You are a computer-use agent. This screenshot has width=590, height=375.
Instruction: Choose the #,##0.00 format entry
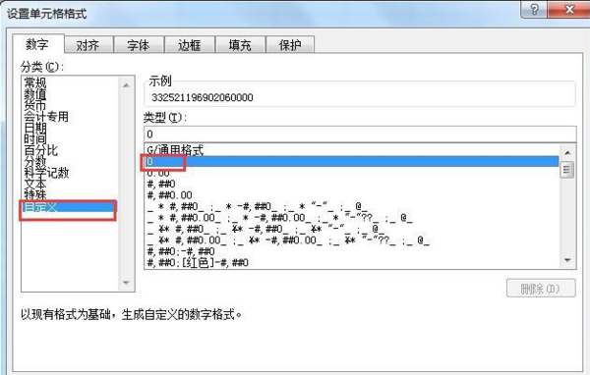point(169,195)
